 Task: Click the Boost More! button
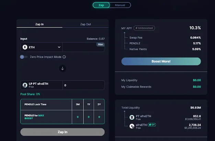[x=161, y=61]
